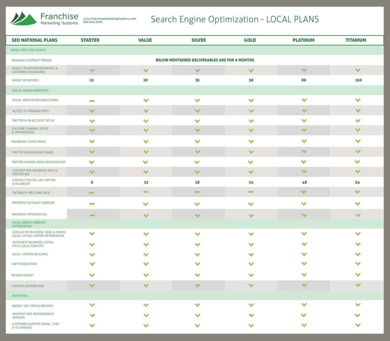Click the 800.610.0292 phone number
390x341 pixels.
pyautogui.click(x=93, y=22)
